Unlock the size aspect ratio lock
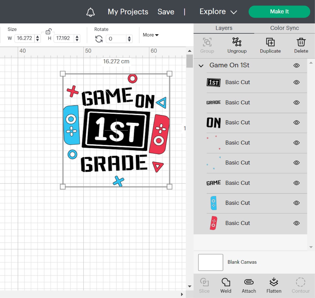This screenshot has width=315, height=298. [49, 31]
